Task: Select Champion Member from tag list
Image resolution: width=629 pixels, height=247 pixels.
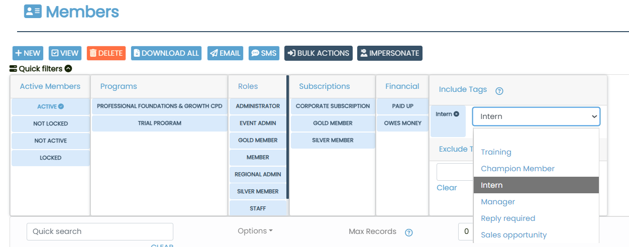Action: pyautogui.click(x=517, y=169)
